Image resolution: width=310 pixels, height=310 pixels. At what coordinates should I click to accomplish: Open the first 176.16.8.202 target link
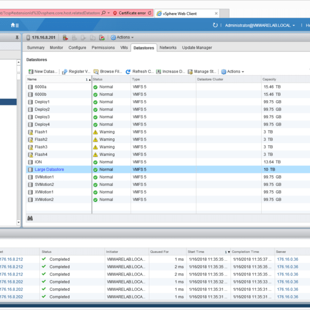[x=12, y=282]
